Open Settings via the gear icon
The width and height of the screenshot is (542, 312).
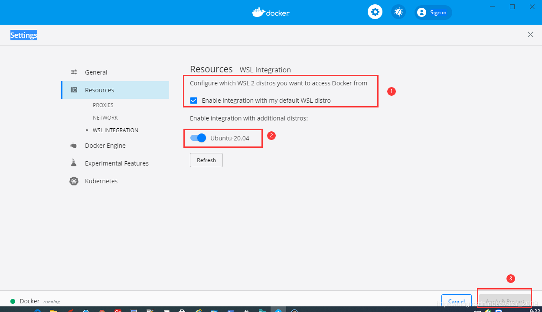click(375, 12)
